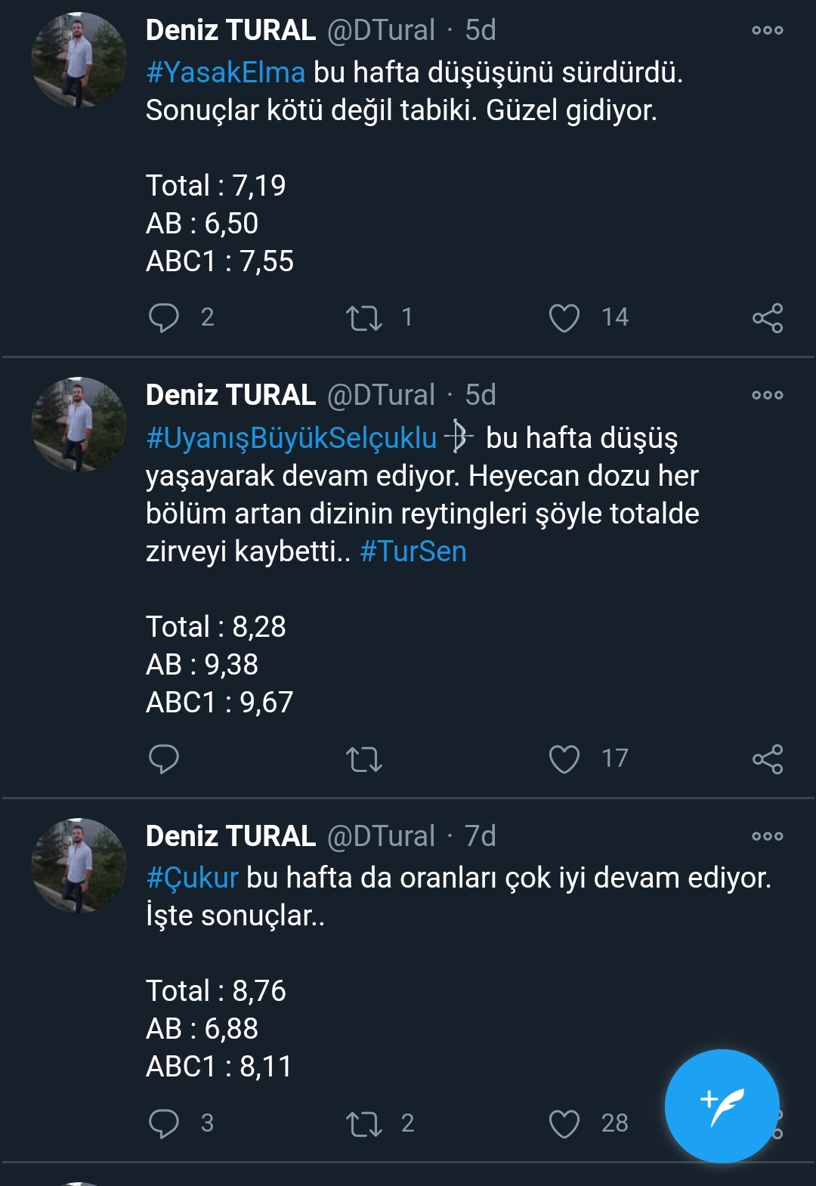Like the #Çukur tweet
Screen dimensions: 816x1186
[564, 1123]
